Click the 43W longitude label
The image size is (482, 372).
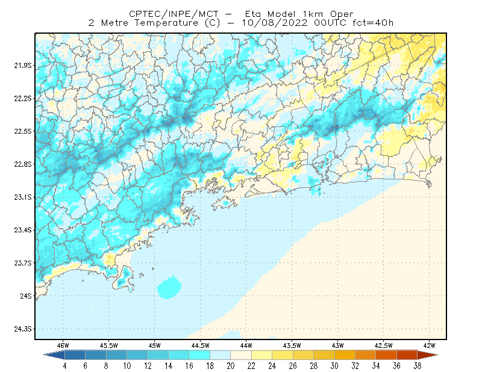(338, 346)
